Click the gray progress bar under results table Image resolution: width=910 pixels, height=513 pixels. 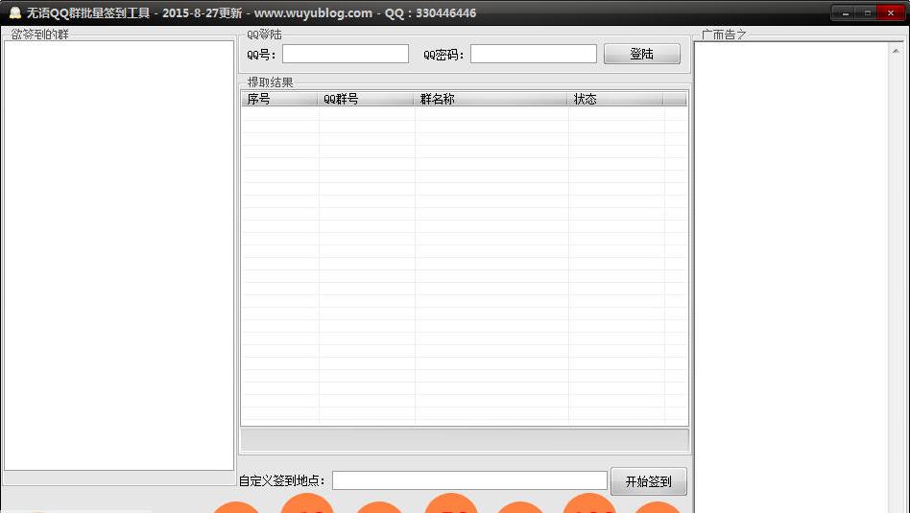coord(464,440)
